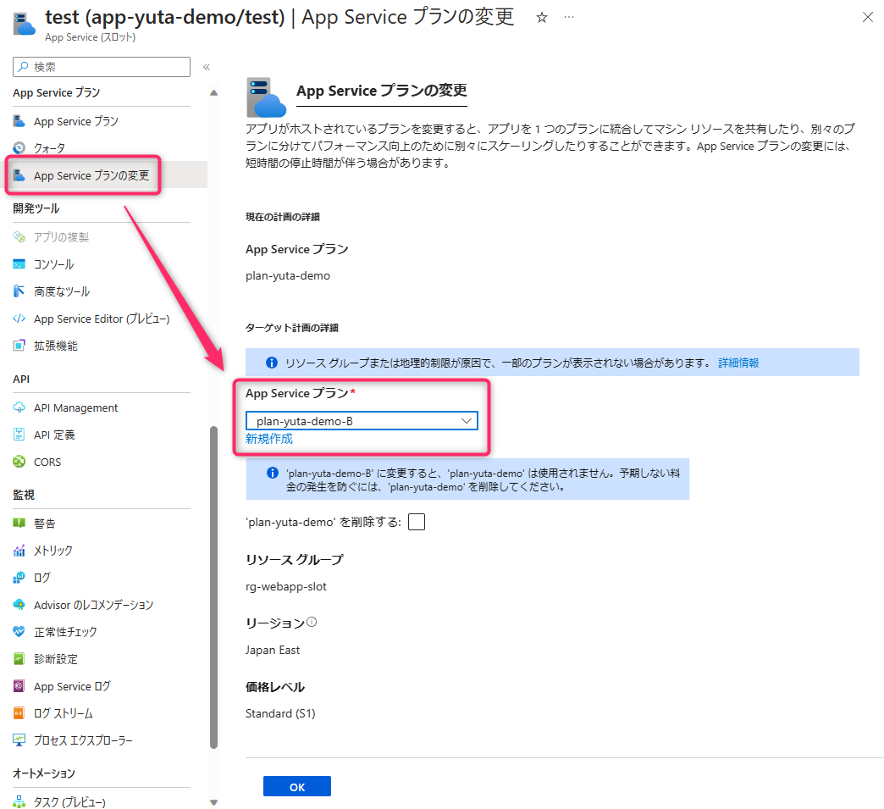Image resolution: width=884 pixels, height=809 pixels.
Task: Click the リージョン info icon
Action: coord(312,623)
